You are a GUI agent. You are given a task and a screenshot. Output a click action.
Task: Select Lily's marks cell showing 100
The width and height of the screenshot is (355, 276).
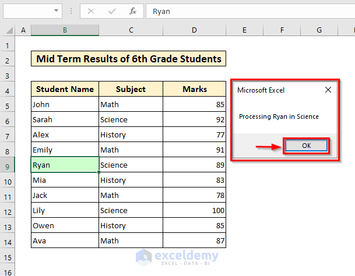click(x=194, y=210)
